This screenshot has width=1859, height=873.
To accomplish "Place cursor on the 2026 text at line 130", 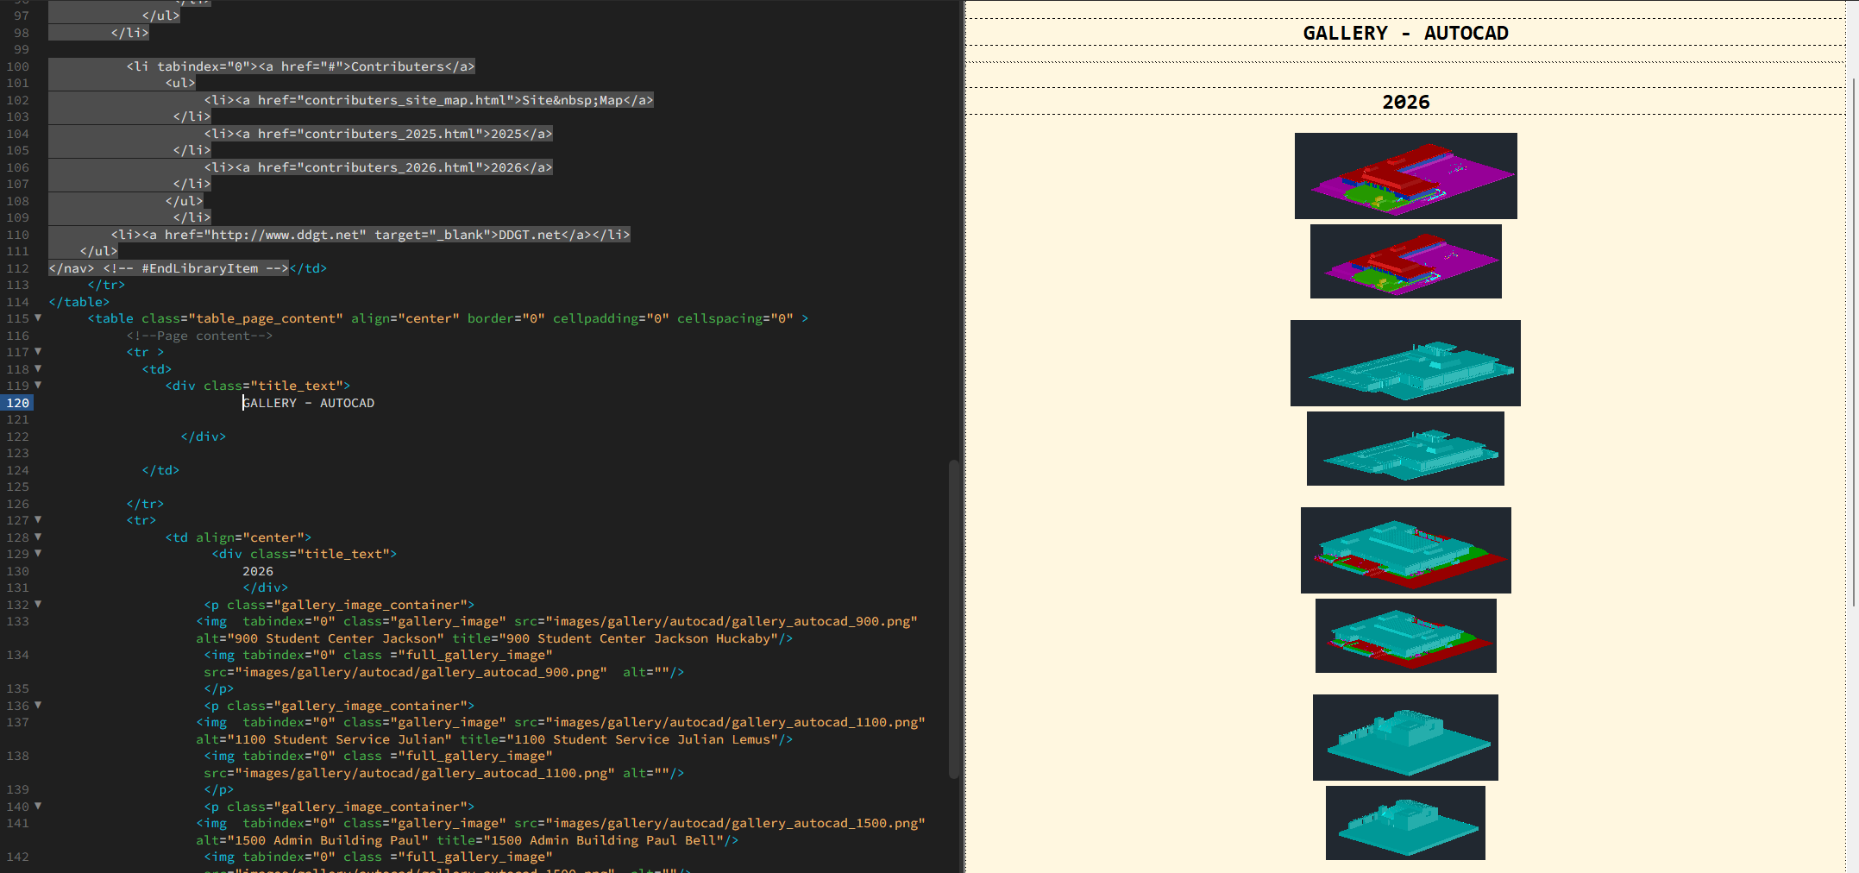I will 258,571.
